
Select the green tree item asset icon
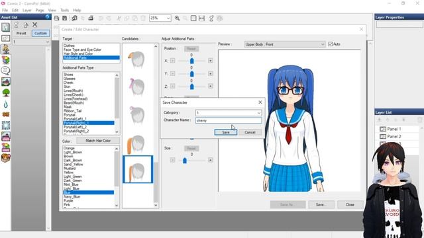pos(6,93)
